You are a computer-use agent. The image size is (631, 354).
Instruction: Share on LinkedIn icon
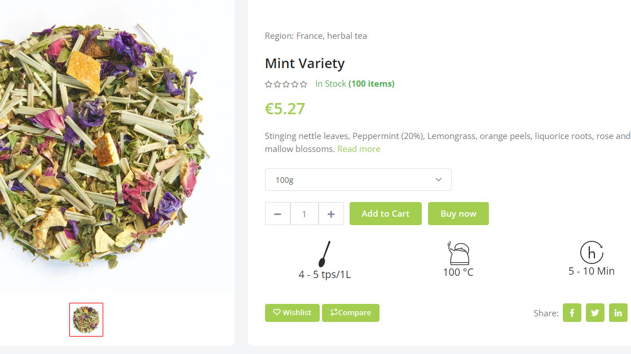click(x=618, y=313)
